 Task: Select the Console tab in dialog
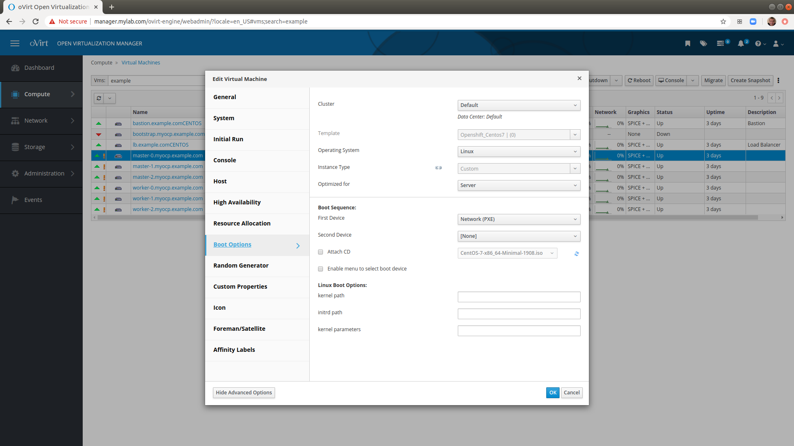[257, 161]
